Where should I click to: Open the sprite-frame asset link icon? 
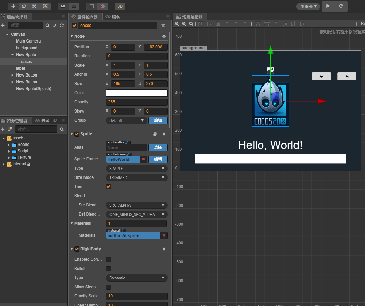coord(127,154)
